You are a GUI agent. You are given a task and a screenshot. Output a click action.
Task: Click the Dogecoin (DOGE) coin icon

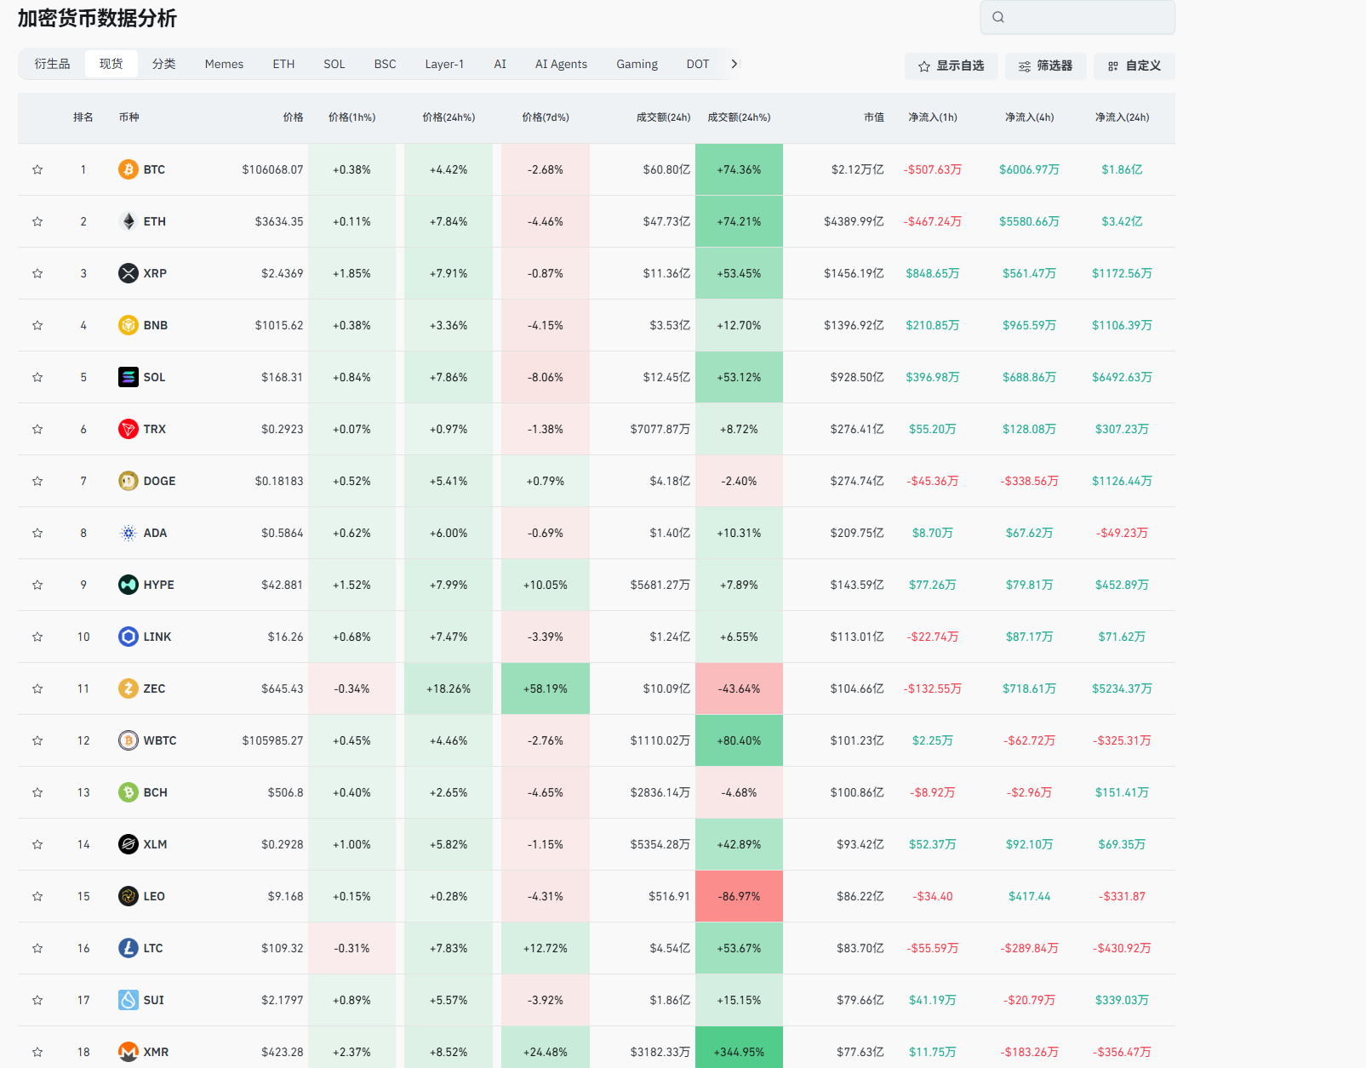(128, 481)
